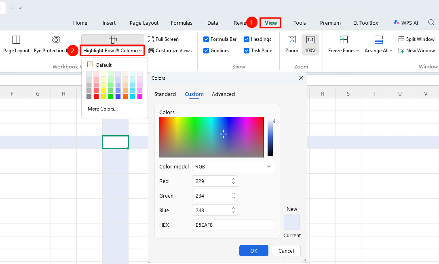Add a new tab with plus icon
The image size is (439, 264).
(x=12, y=8)
